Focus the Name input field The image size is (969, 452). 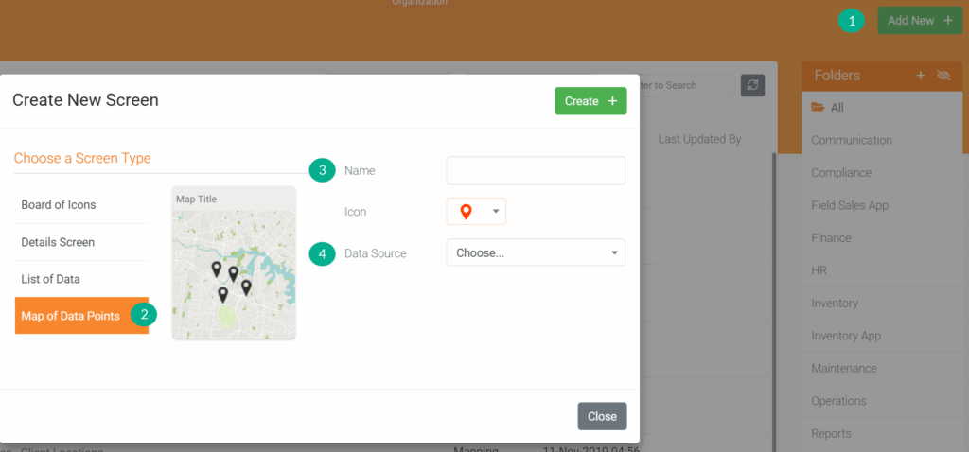pyautogui.click(x=536, y=170)
